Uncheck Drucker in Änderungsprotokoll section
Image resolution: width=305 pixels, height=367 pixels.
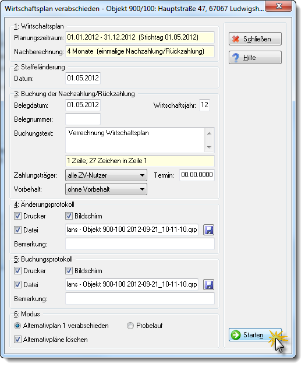(18, 216)
